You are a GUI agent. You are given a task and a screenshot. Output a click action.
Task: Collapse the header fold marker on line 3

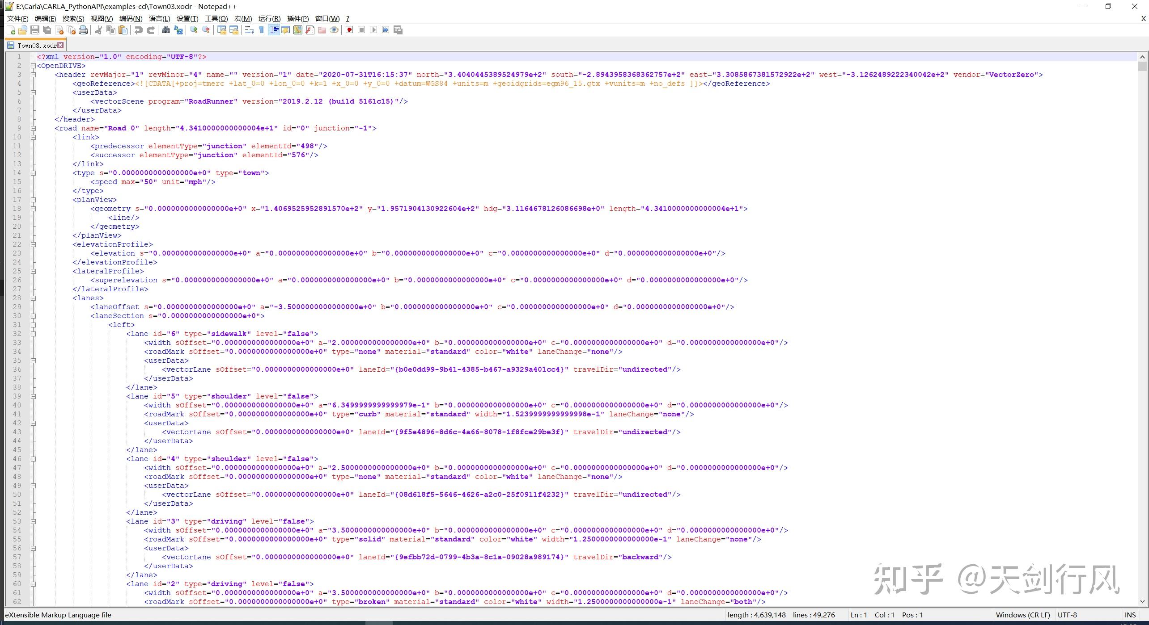tap(33, 75)
